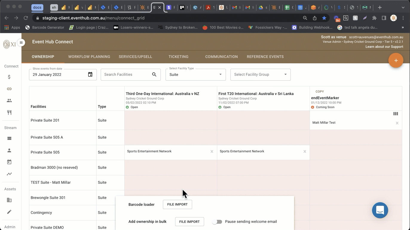Image resolution: width=410 pixels, height=230 pixels.
Task: Open the Ticketing tab
Action: [178, 57]
